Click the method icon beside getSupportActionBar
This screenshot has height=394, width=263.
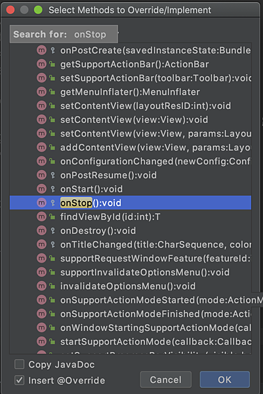point(41,64)
